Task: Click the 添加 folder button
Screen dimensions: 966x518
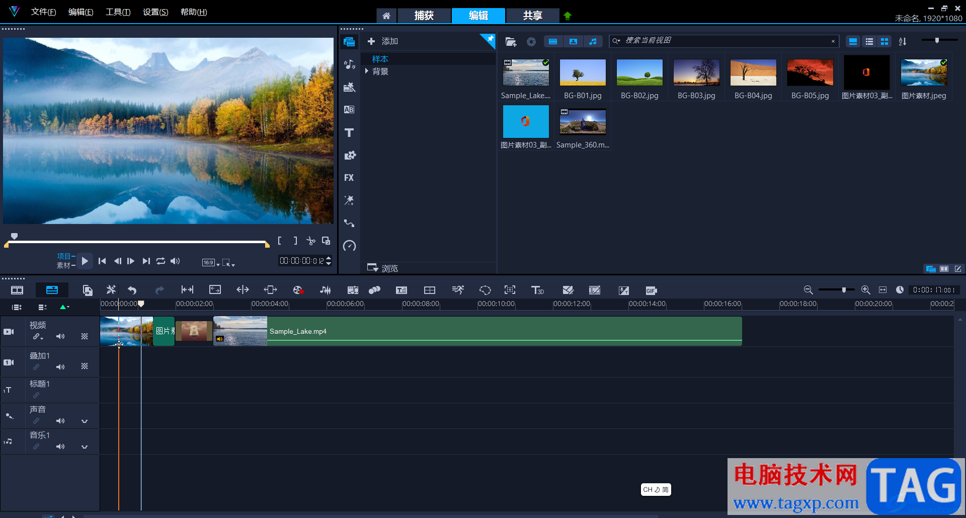Action: pos(383,41)
